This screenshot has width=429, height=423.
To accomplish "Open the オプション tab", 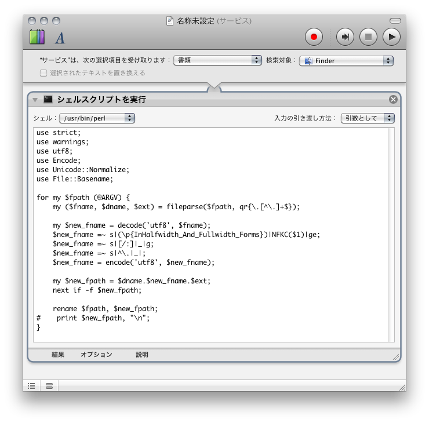I will [96, 355].
